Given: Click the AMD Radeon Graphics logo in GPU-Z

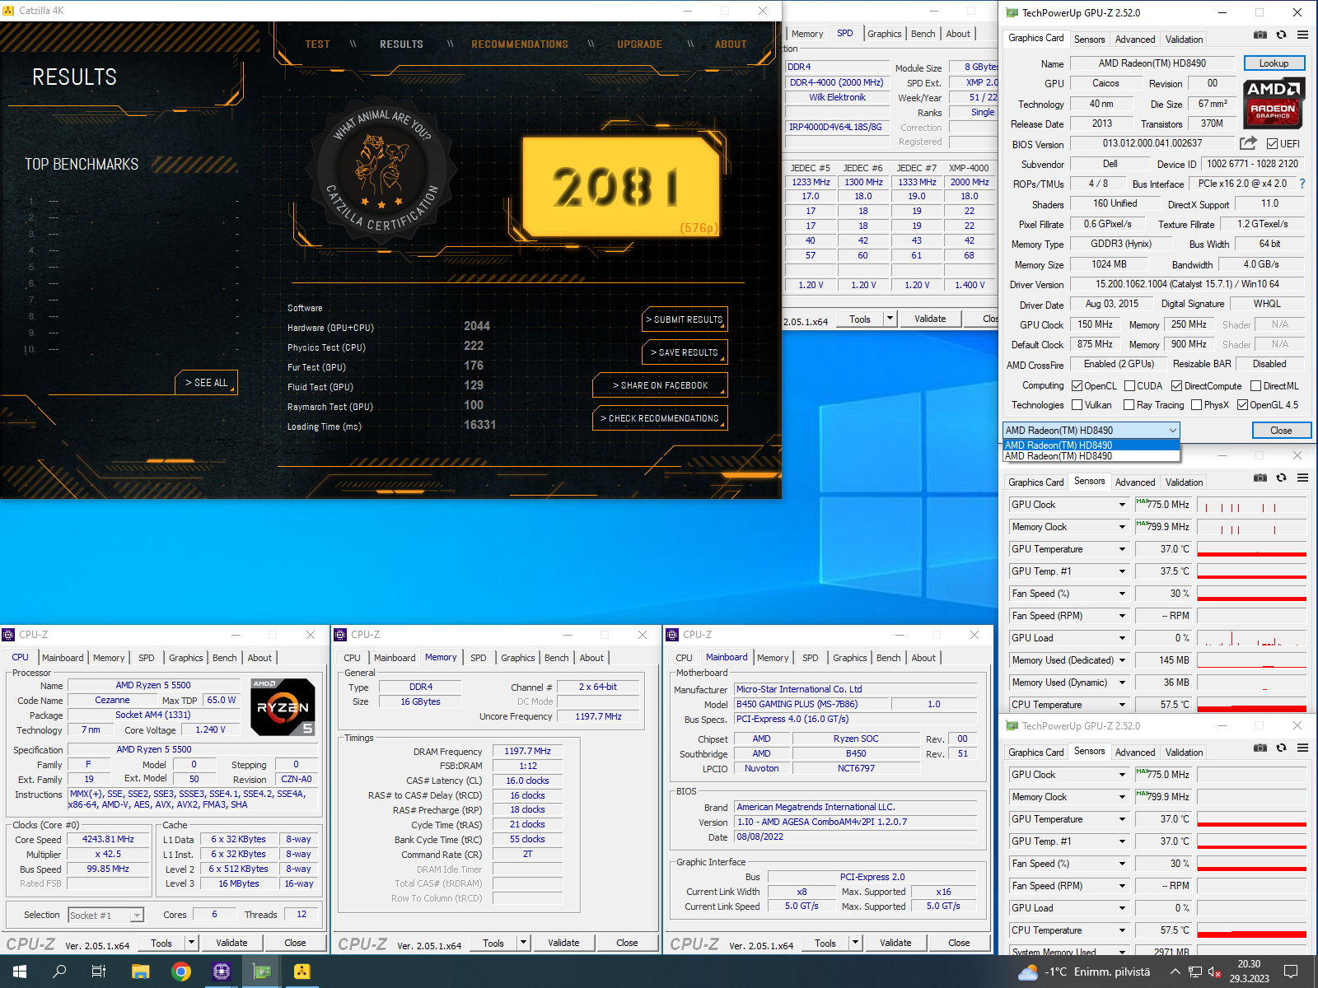Looking at the screenshot, I should tap(1274, 103).
